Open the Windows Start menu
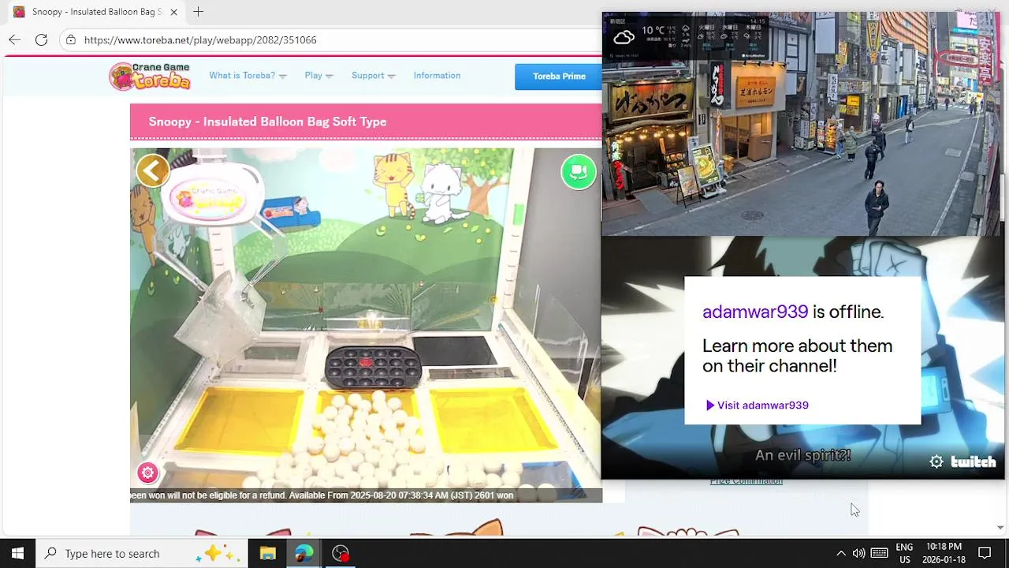The image size is (1009, 568). 17,553
